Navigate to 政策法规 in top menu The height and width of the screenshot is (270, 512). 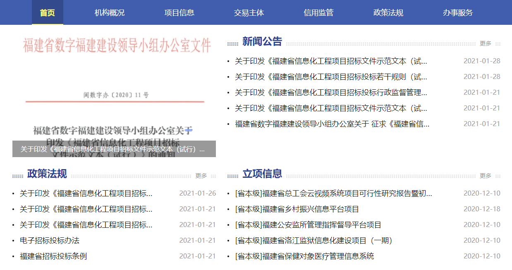point(388,12)
